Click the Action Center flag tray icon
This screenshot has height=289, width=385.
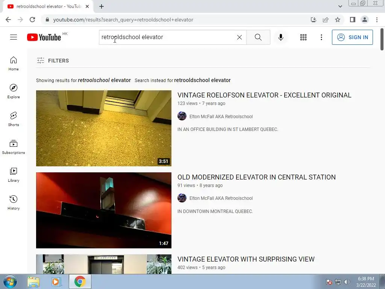click(329, 282)
